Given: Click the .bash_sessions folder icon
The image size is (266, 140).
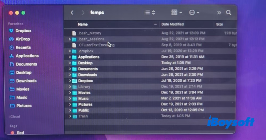Looking at the screenshot, I should (x=74, y=39).
